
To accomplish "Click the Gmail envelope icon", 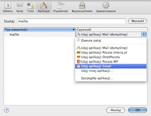I will coord(78,66).
